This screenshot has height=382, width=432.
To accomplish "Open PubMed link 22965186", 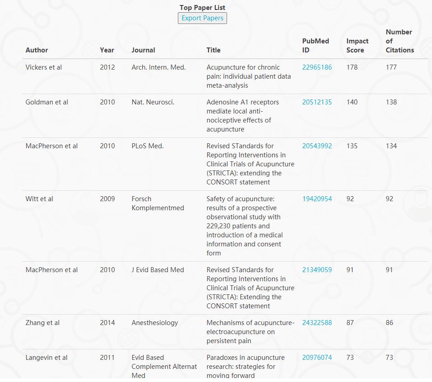I will (317, 67).
